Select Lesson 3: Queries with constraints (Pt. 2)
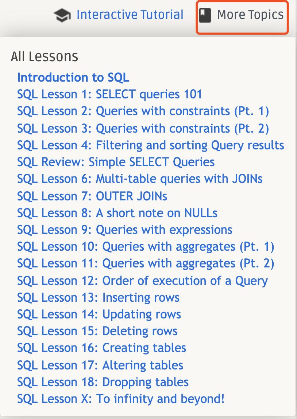 tap(143, 129)
